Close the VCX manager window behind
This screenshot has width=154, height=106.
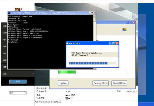(133, 22)
